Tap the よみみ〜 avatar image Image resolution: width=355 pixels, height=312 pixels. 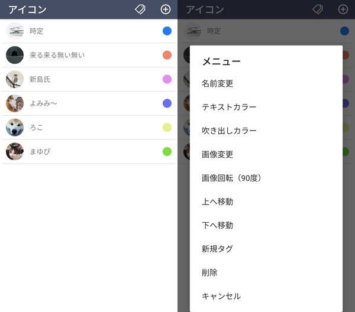15,103
